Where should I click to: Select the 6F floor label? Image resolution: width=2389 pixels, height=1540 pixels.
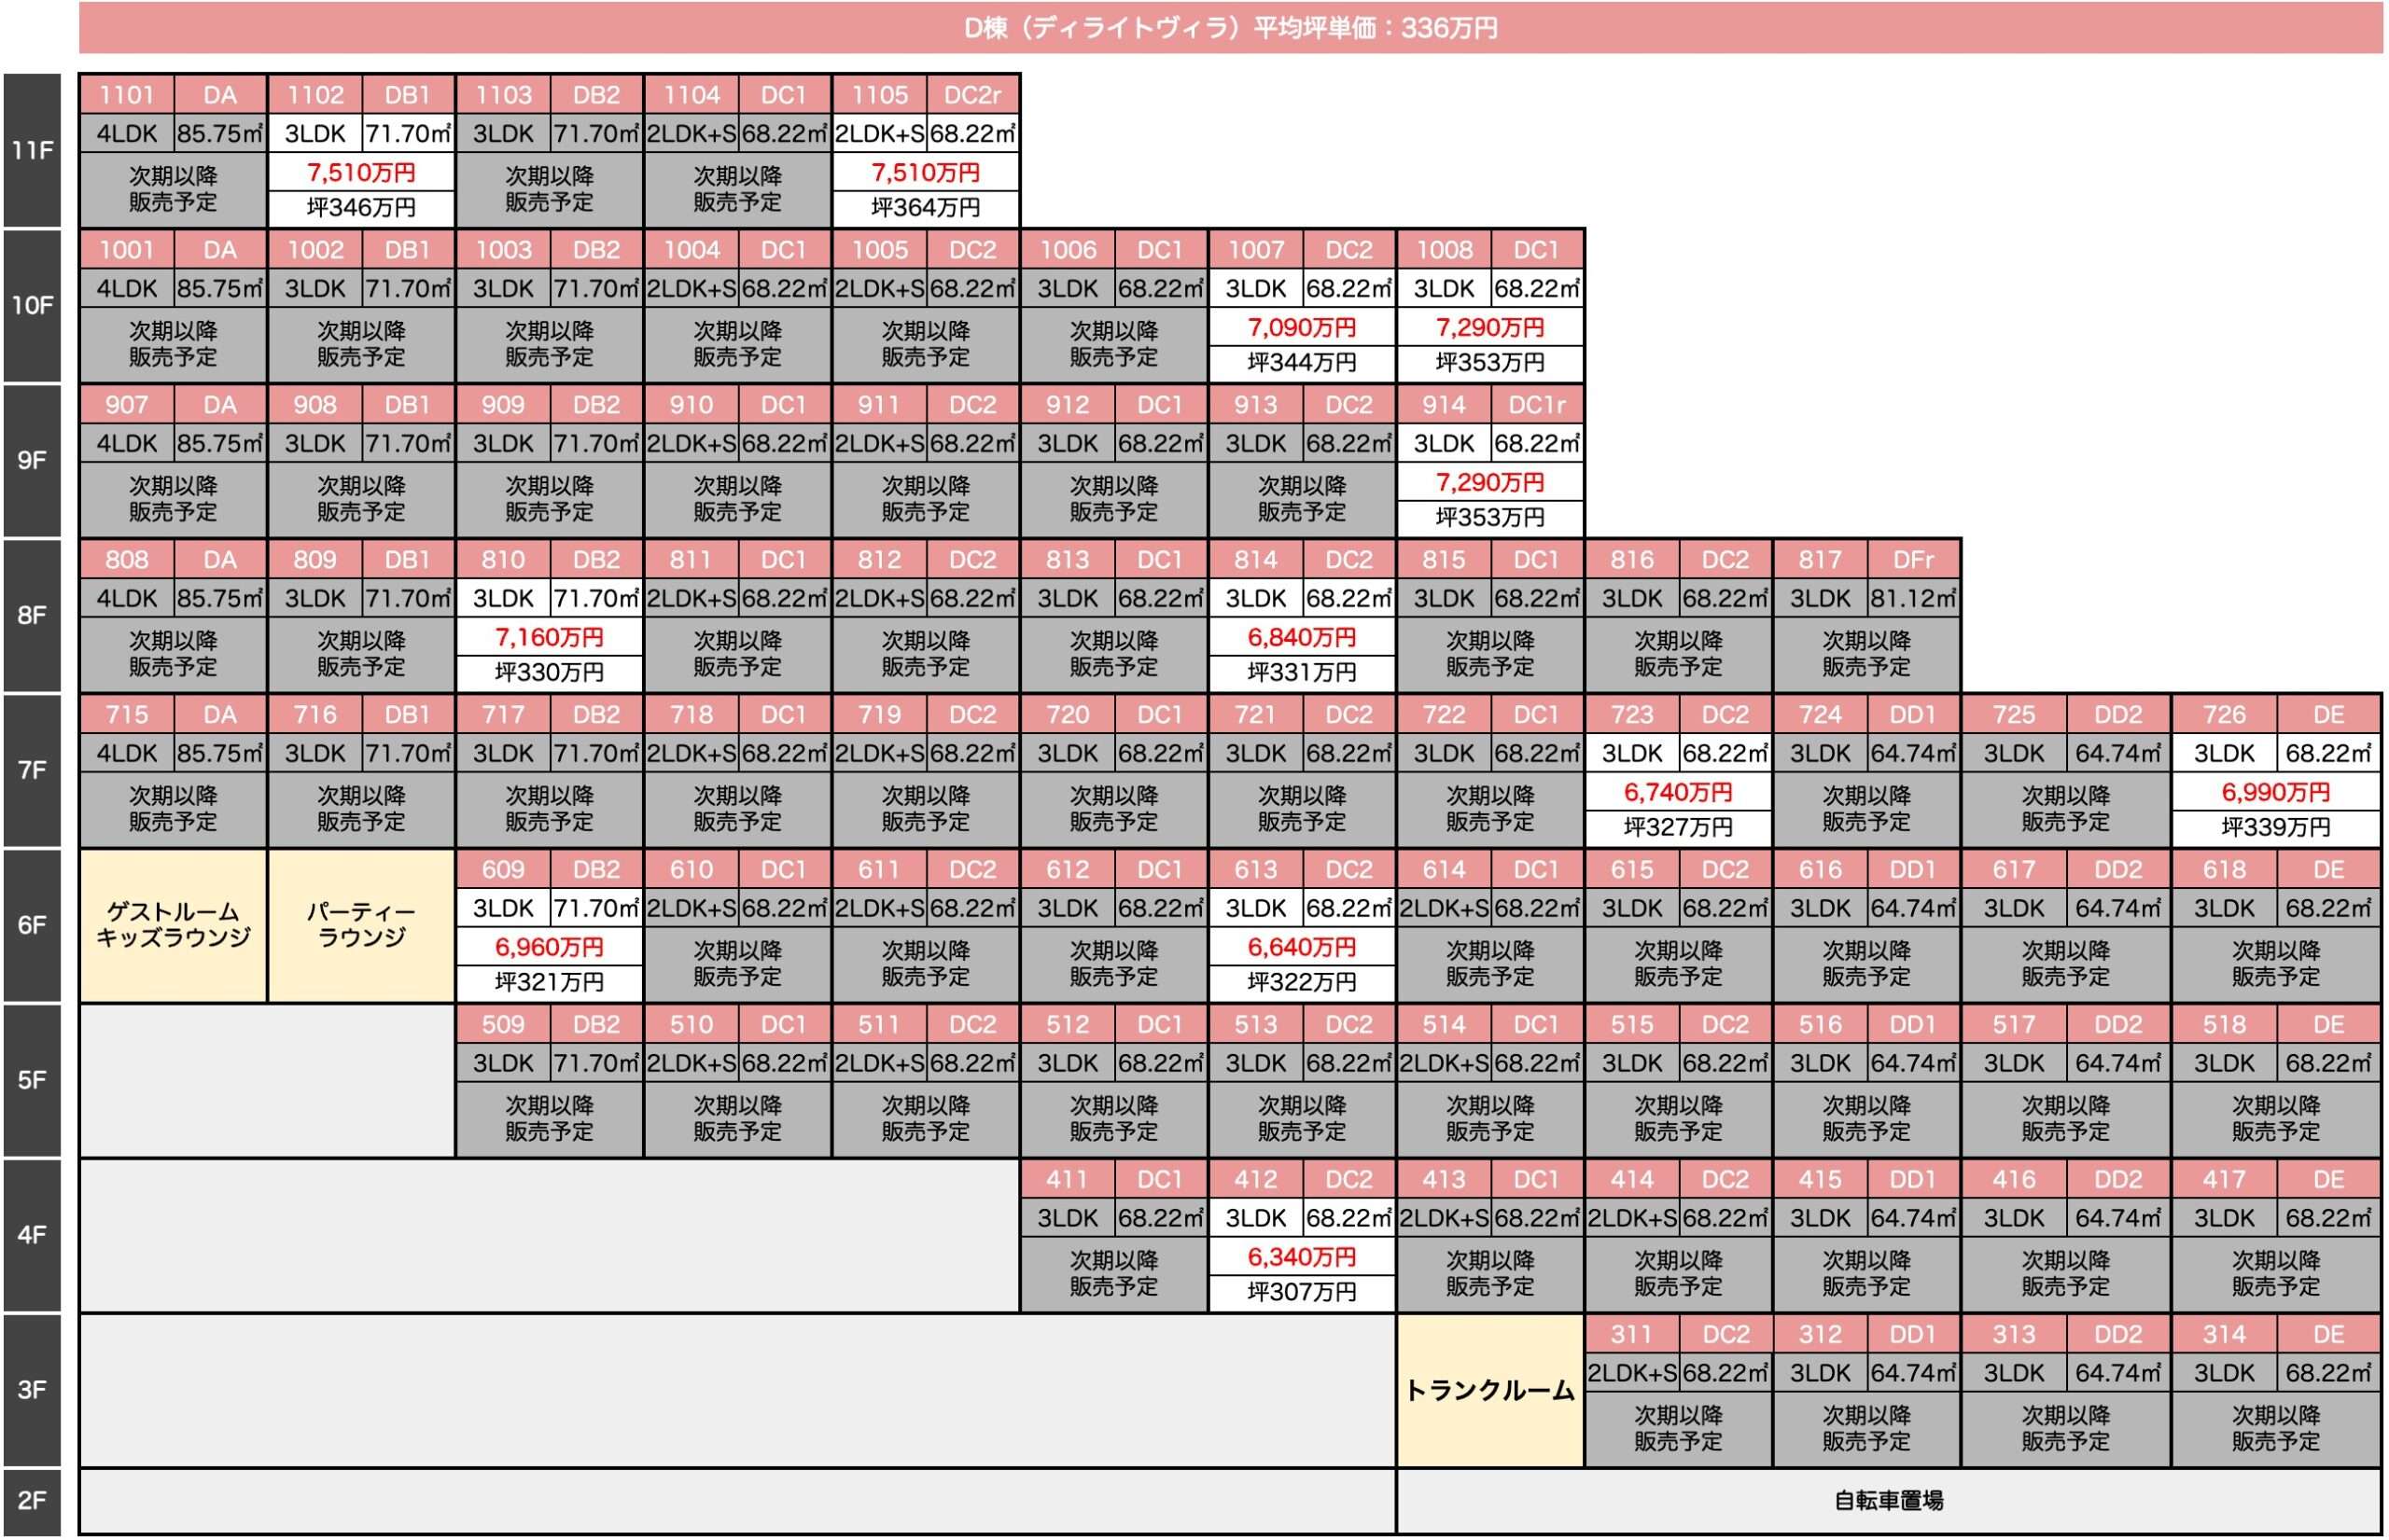tap(32, 926)
